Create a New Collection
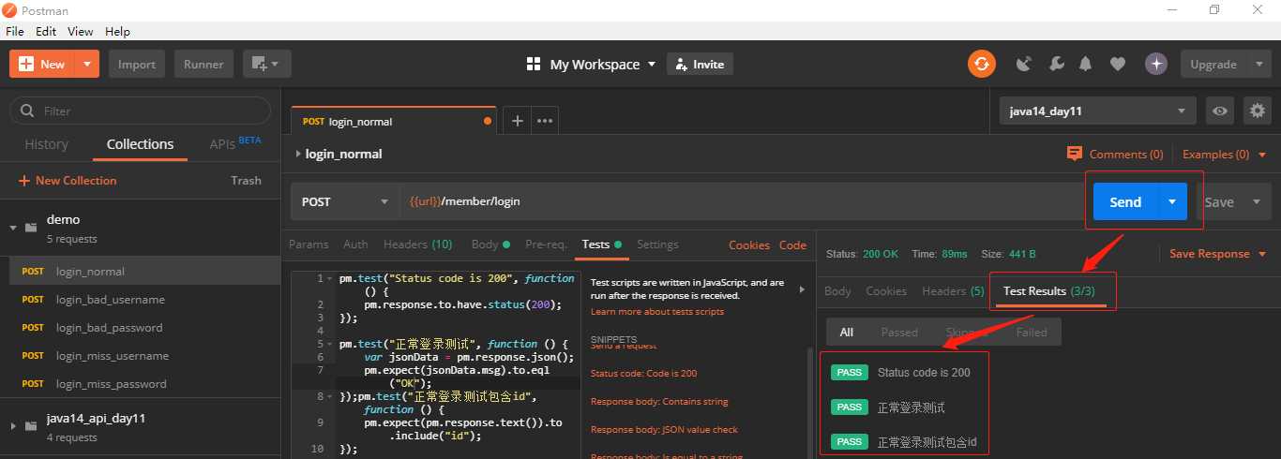This screenshot has width=1281, height=459. click(68, 180)
